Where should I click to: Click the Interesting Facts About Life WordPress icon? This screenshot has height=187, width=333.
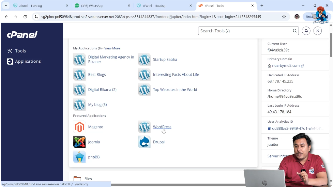(144, 75)
